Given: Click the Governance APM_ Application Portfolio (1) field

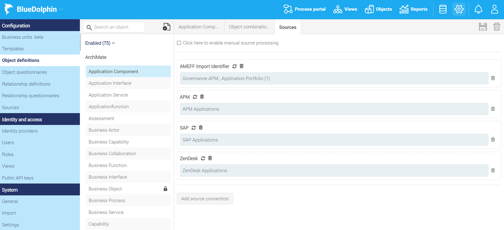Looking at the screenshot, I should tap(334, 78).
